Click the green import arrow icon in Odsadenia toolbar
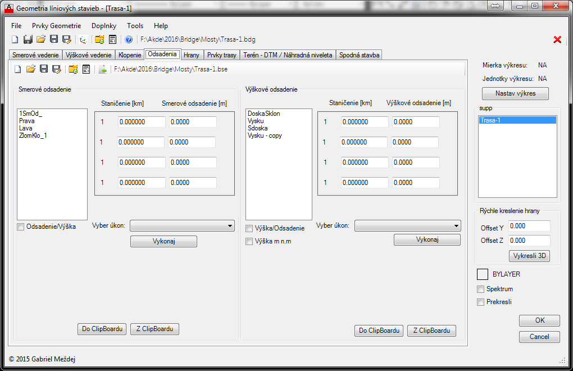The image size is (573, 371). [103, 69]
